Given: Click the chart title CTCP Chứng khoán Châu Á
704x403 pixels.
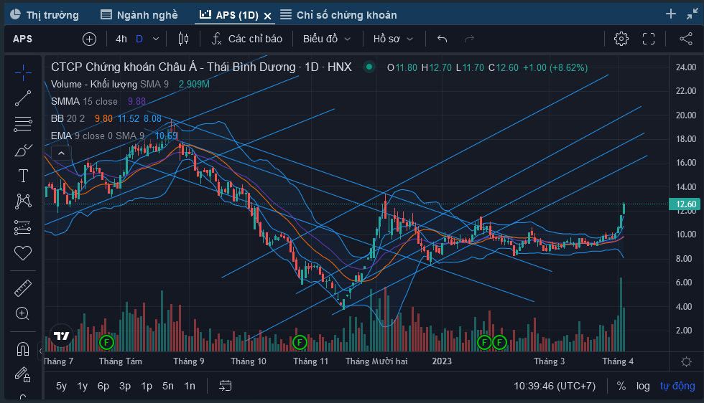Looking at the screenshot, I should pyautogui.click(x=201, y=67).
